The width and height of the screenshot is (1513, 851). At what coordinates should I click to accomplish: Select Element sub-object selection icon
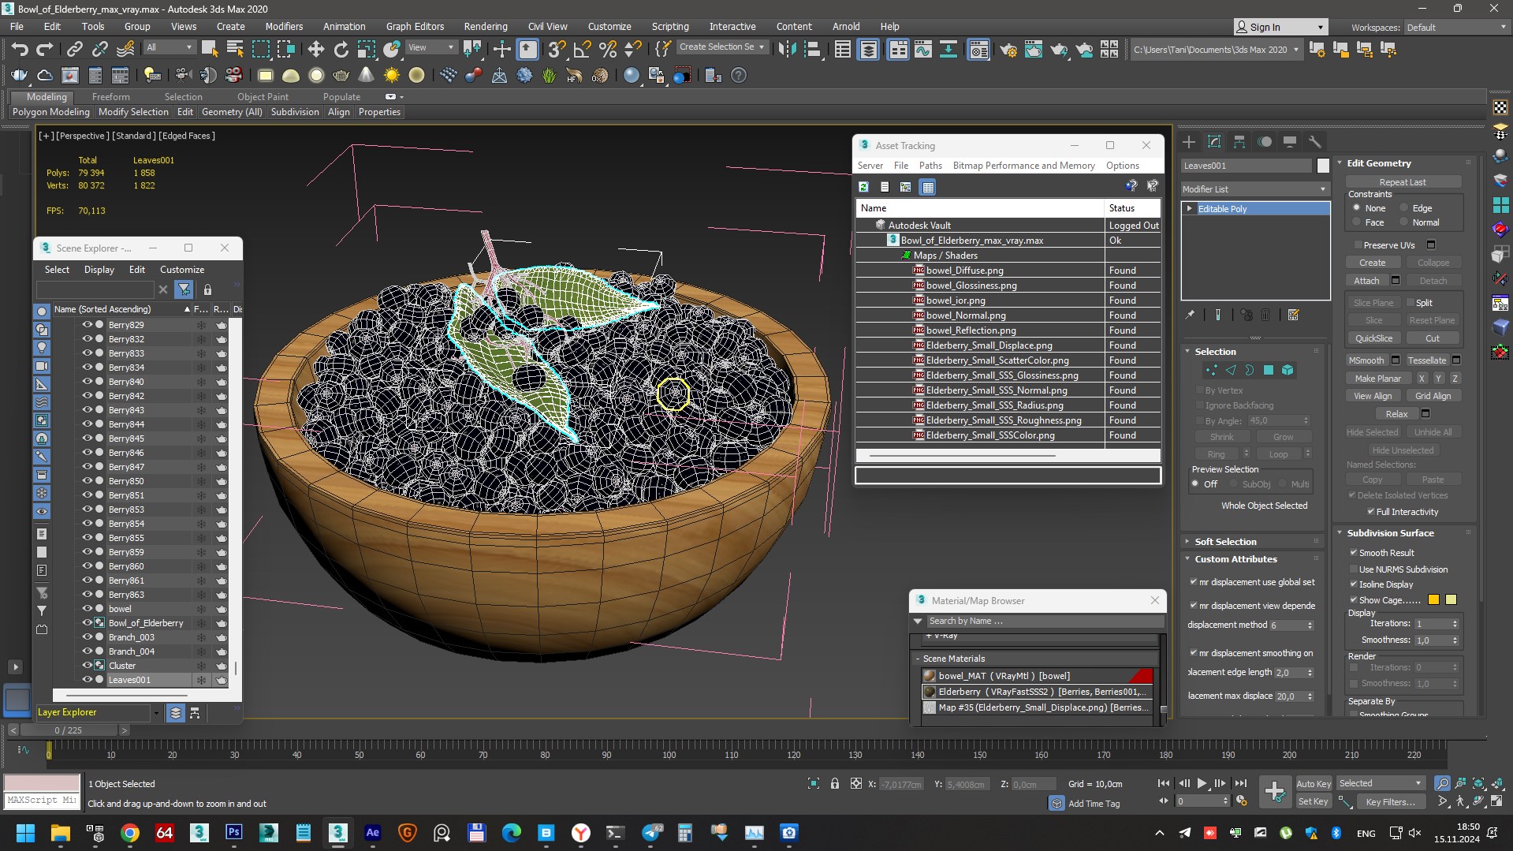tap(1287, 370)
